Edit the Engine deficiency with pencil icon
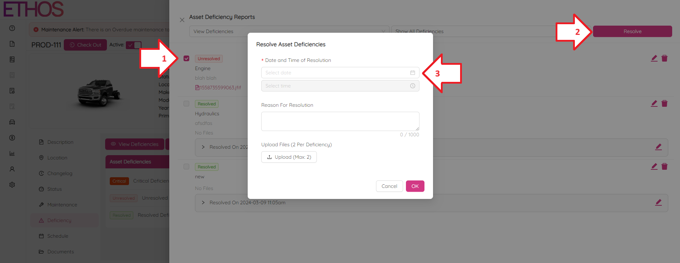The width and height of the screenshot is (680, 263). tap(654, 58)
